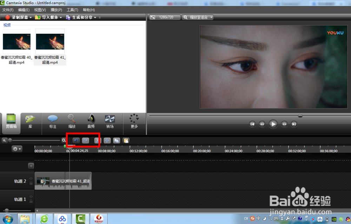Click the preview seek bar handle
Image resolution: width=351 pixels, height=224 pixels.
[300, 116]
